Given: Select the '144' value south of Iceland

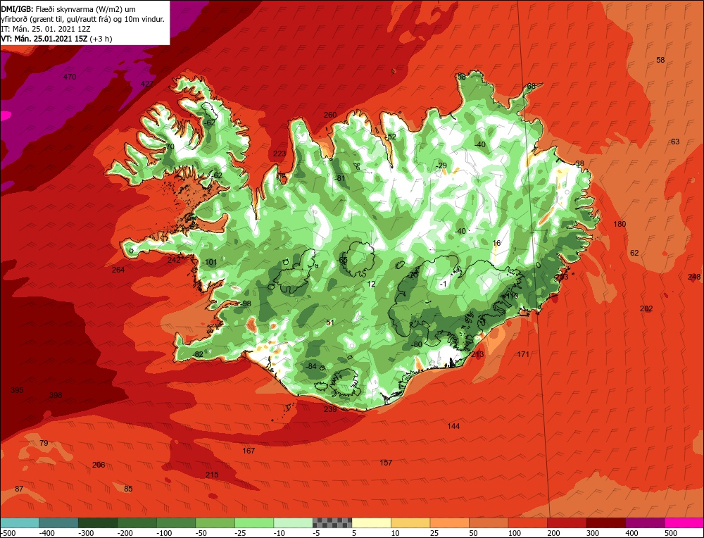Looking at the screenshot, I should (453, 426).
